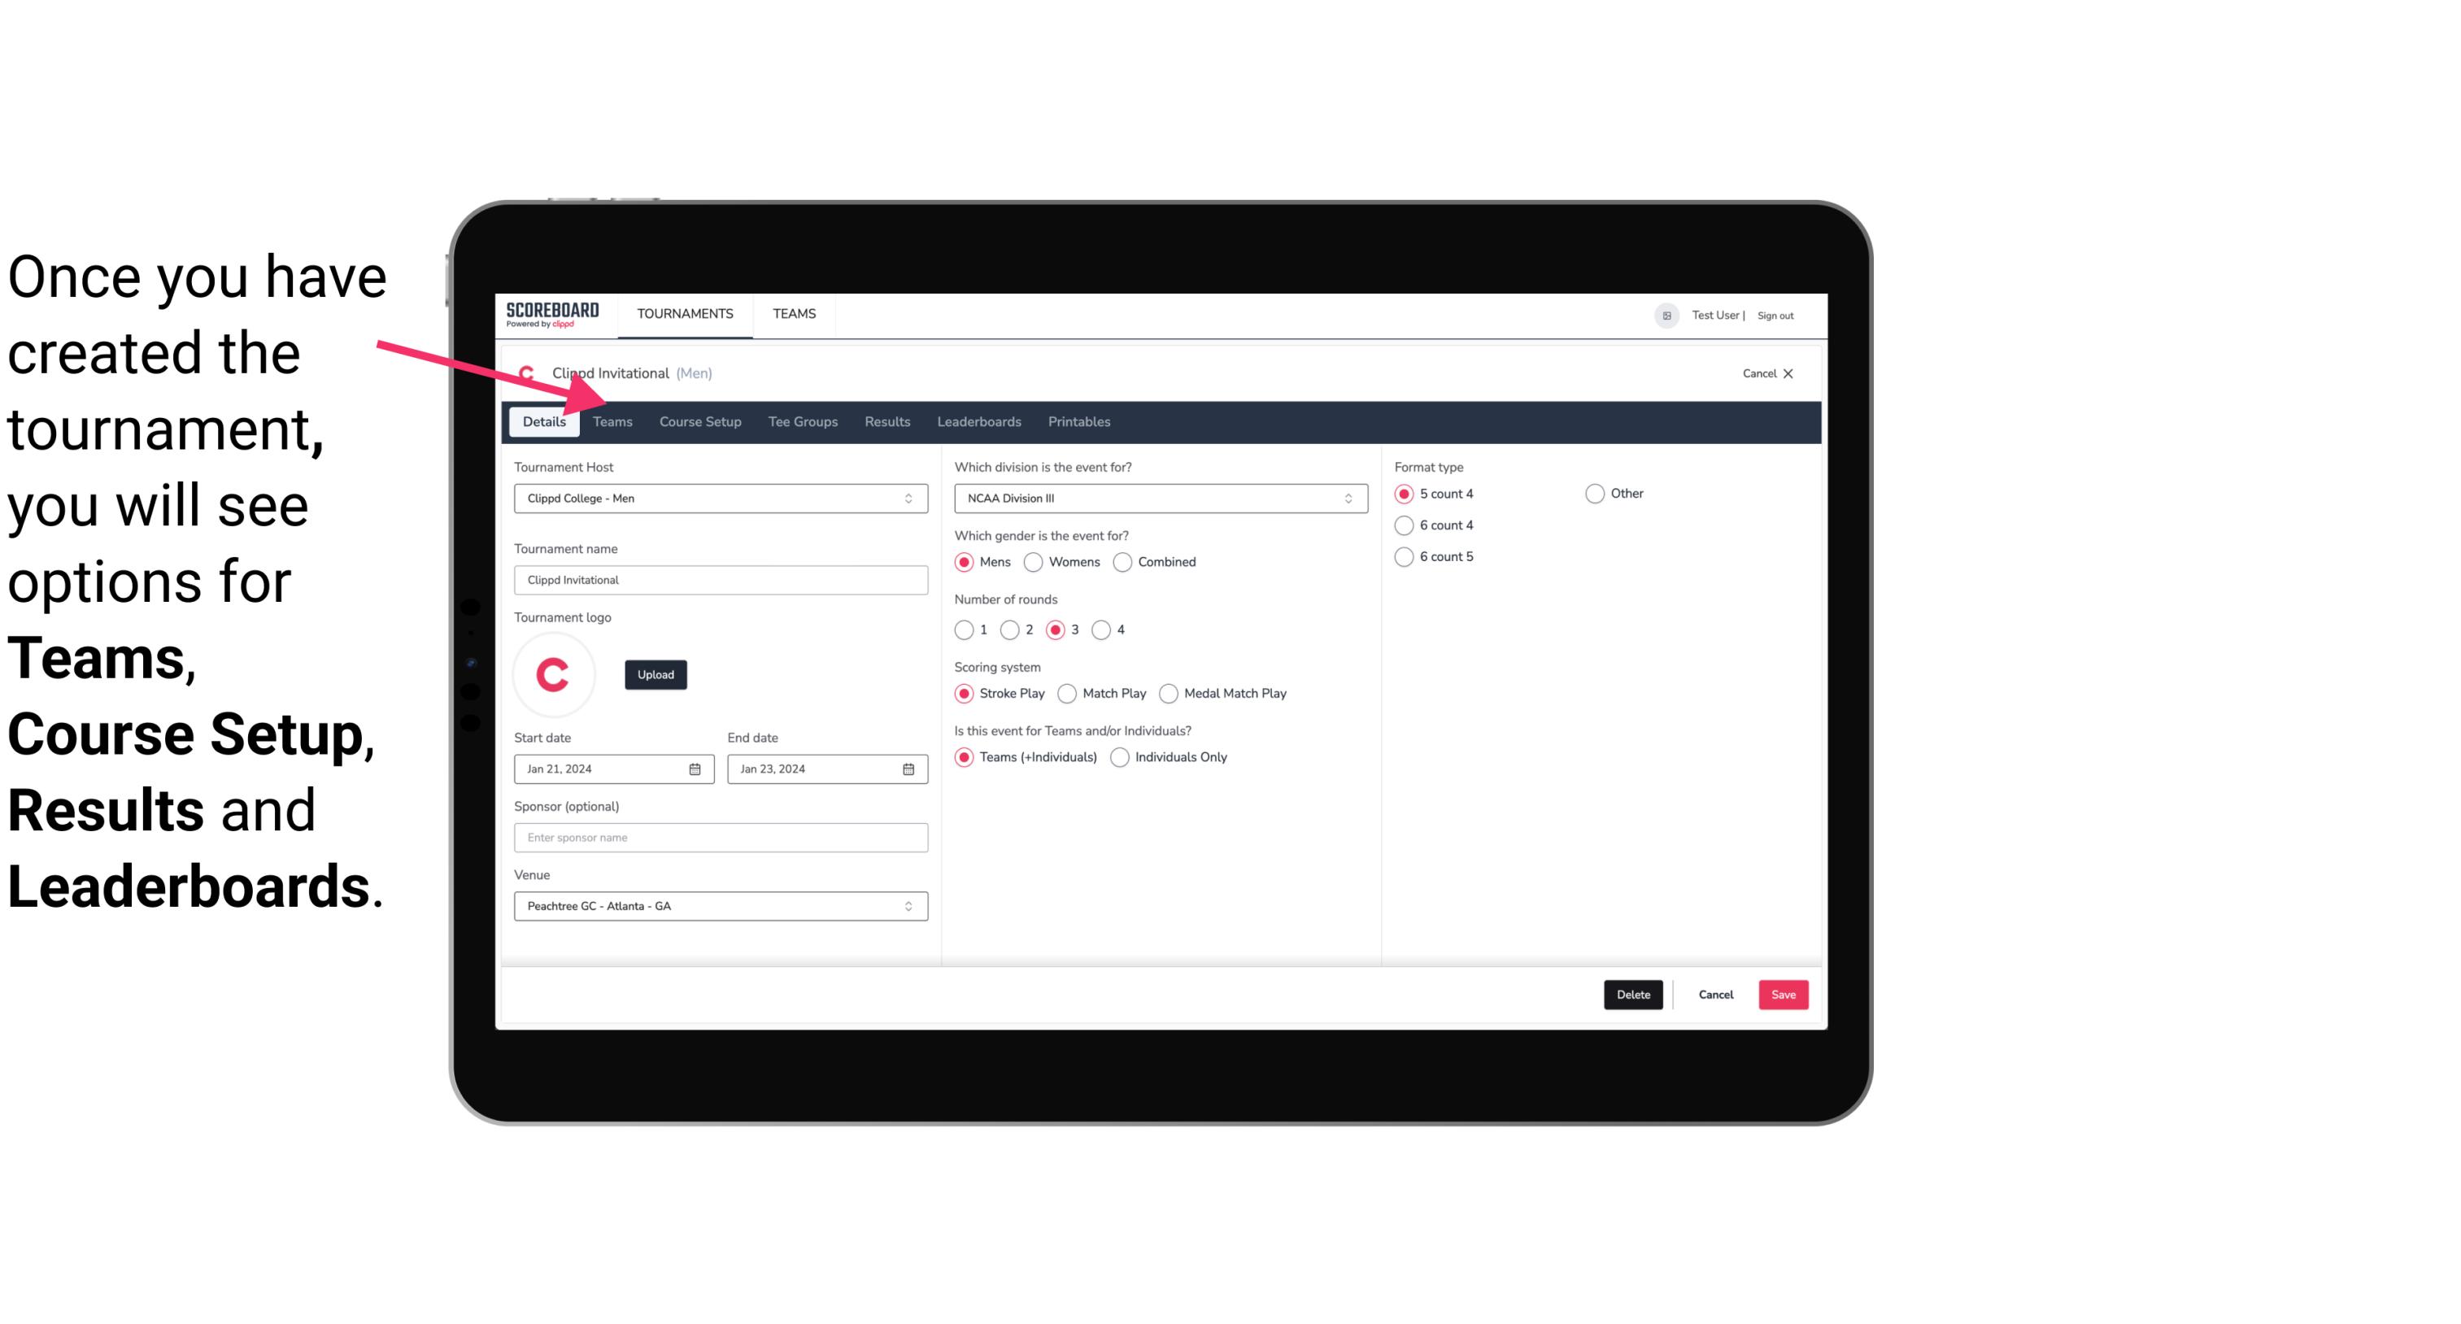This screenshot has width=2461, height=1324.
Task: Click the Scoreboard logo icon
Action: point(552,313)
